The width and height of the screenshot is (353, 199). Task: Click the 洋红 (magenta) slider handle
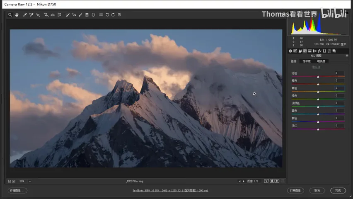tap(318, 129)
